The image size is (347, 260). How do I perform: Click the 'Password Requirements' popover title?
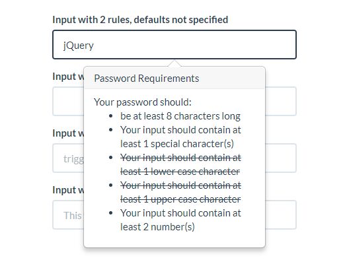click(x=147, y=79)
